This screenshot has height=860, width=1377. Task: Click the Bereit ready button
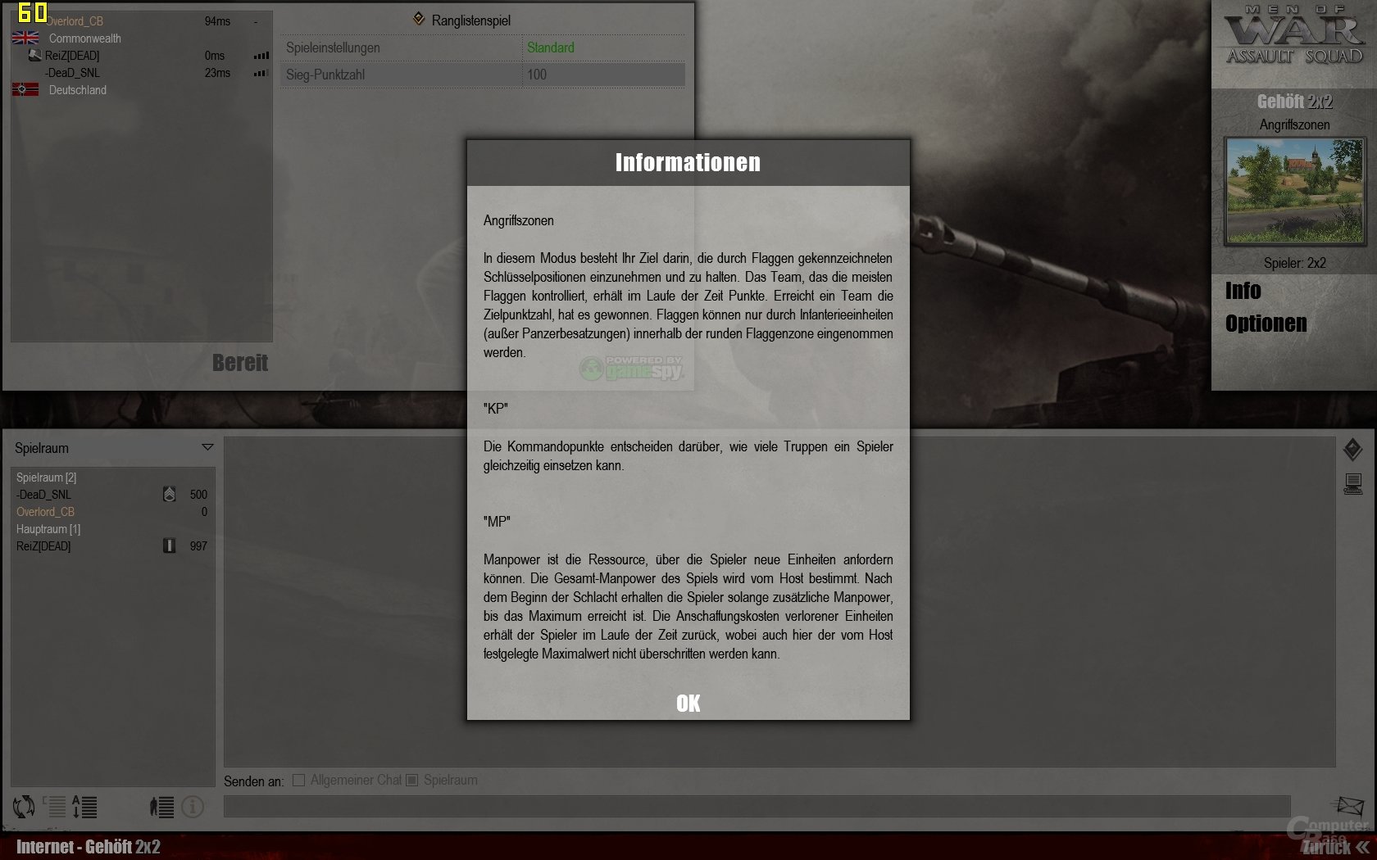[x=240, y=363]
